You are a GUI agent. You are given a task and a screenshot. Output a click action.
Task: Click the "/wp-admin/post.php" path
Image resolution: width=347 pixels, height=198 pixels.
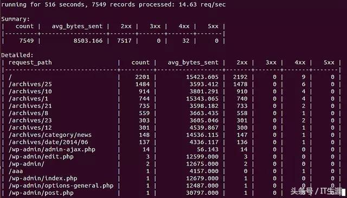[x=41, y=193]
